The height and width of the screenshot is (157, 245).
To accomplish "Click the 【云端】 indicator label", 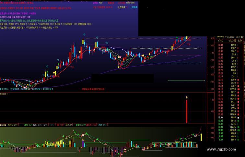I will 3,125.
